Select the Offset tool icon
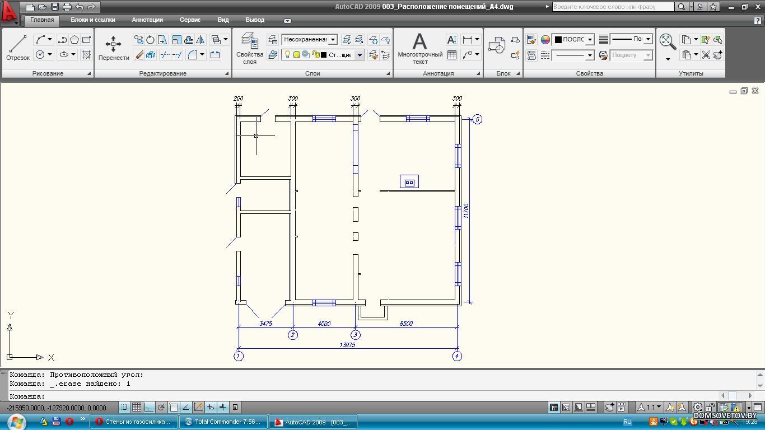This screenshot has height=430, width=765. click(x=189, y=40)
